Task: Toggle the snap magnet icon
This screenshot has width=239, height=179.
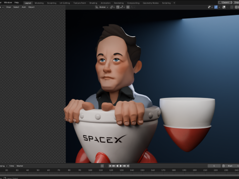Action: (x=118, y=7)
